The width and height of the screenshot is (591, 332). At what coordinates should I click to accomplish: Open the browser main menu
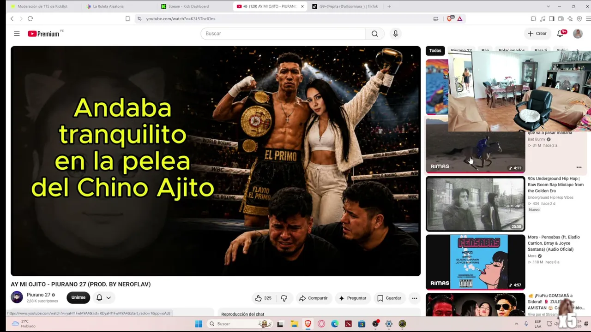pos(588,18)
